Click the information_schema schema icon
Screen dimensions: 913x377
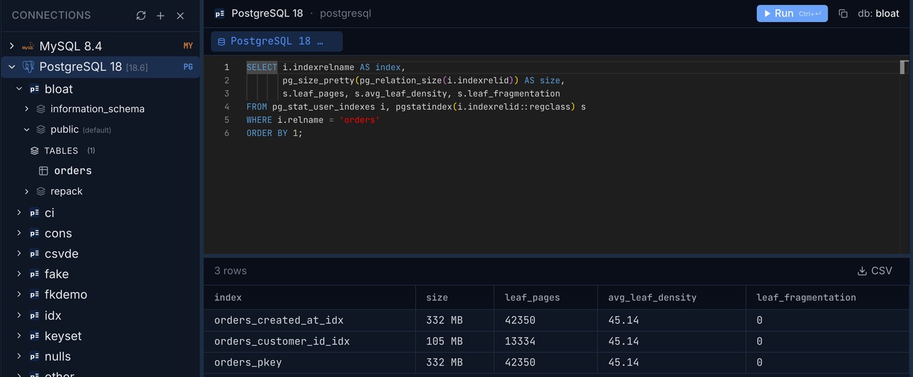click(x=41, y=108)
